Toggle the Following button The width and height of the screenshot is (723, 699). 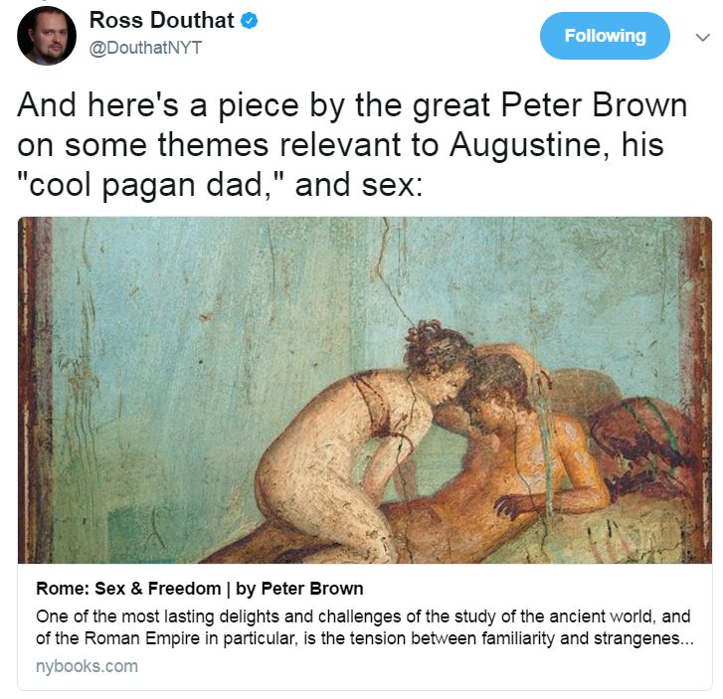[x=605, y=36]
